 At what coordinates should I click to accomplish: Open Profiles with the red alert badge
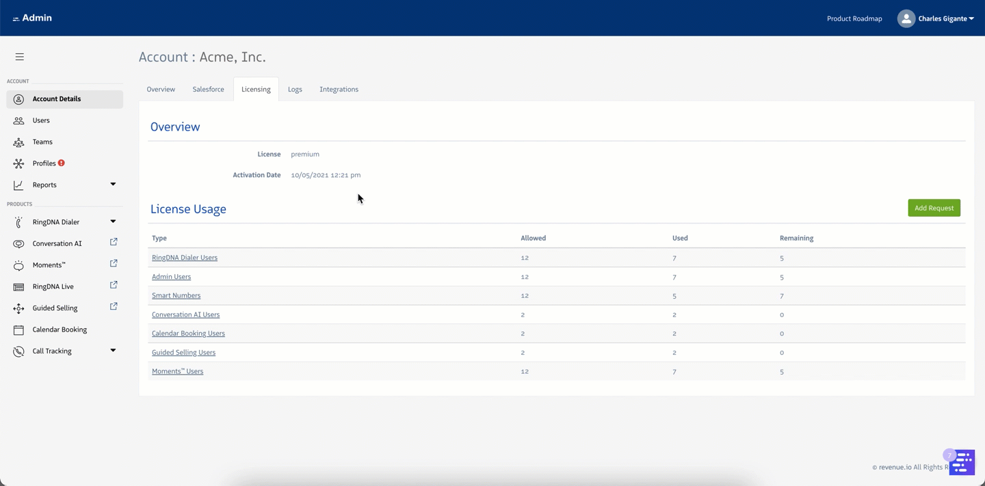[18, 163]
